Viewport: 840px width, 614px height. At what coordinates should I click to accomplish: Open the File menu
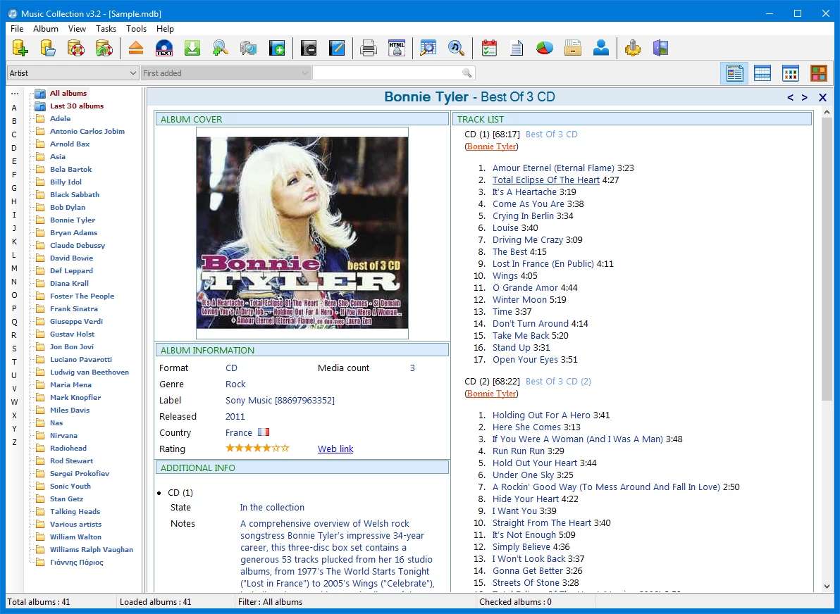17,28
